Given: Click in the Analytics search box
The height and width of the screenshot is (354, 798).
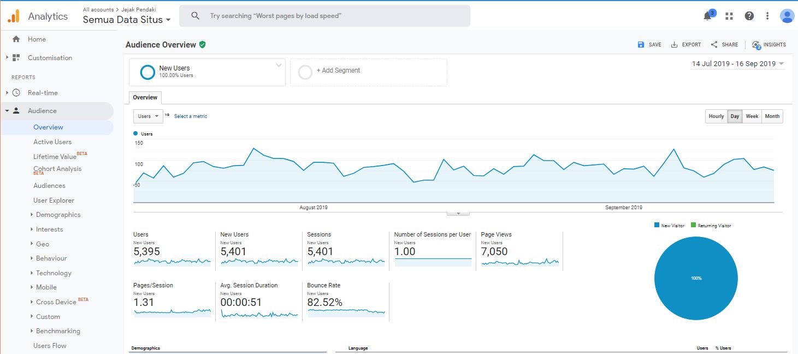Looking at the screenshot, I should pos(324,16).
